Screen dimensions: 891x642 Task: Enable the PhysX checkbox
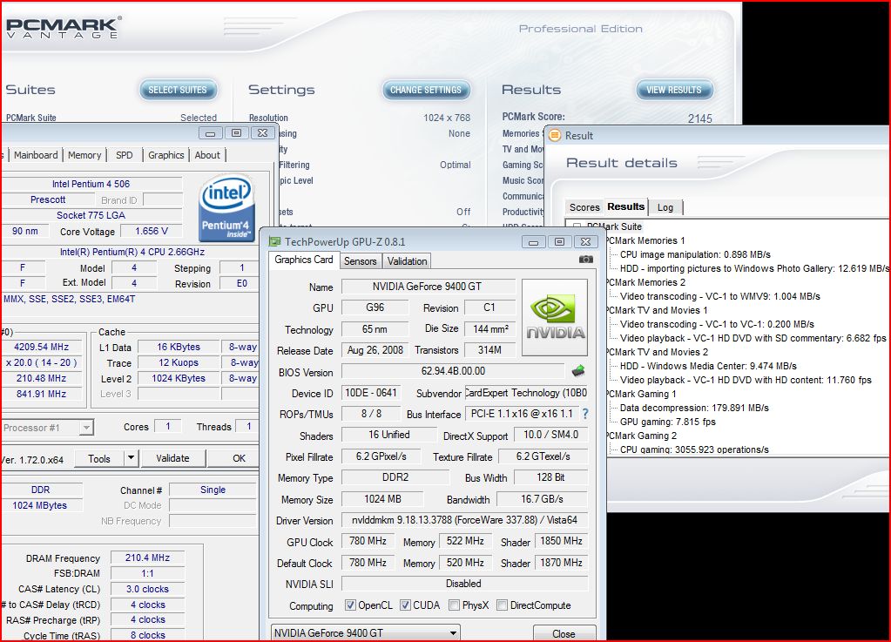pyautogui.click(x=454, y=605)
